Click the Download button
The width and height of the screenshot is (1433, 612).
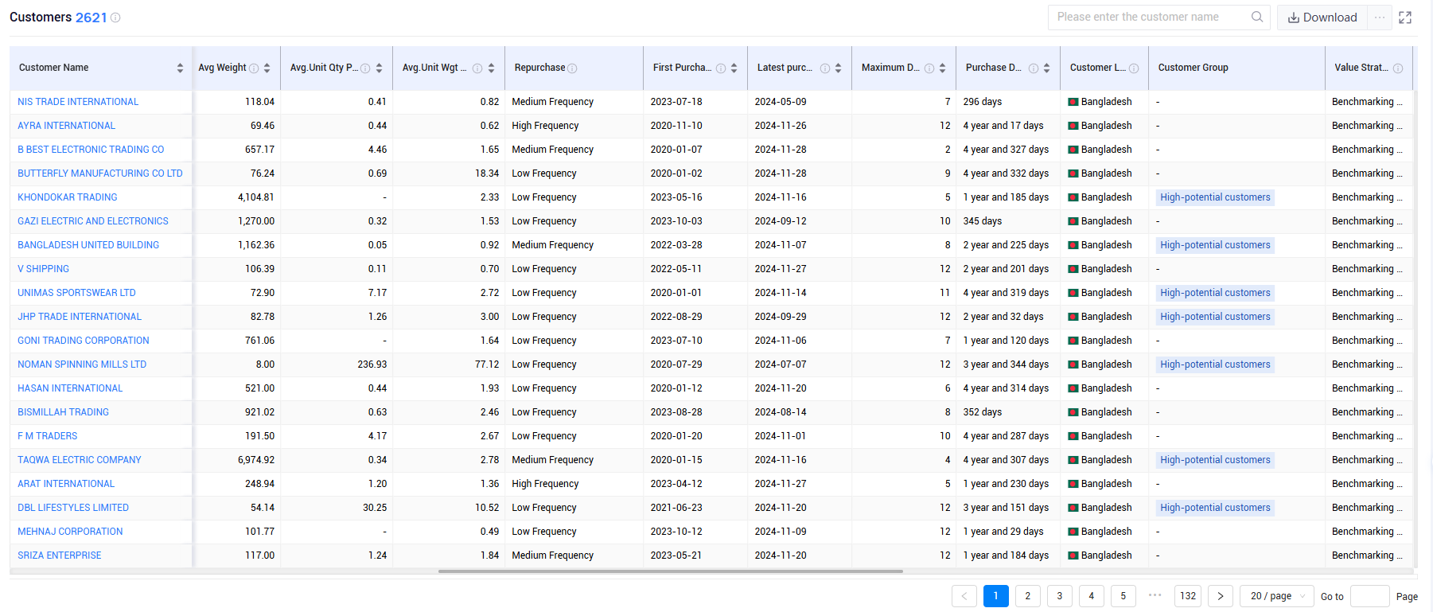pyautogui.click(x=1322, y=18)
